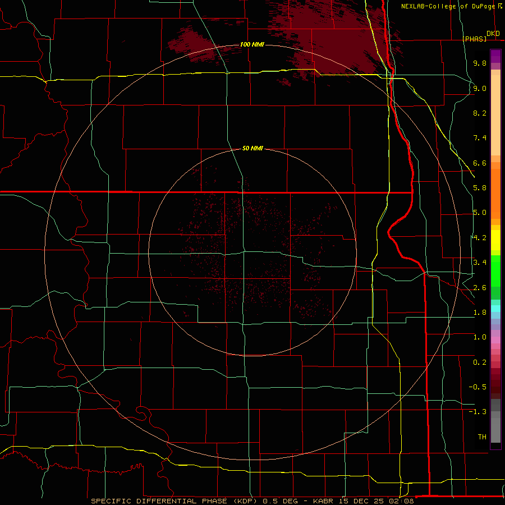Click the 1.0 legend value
This screenshot has height=505, width=505.
480,337
